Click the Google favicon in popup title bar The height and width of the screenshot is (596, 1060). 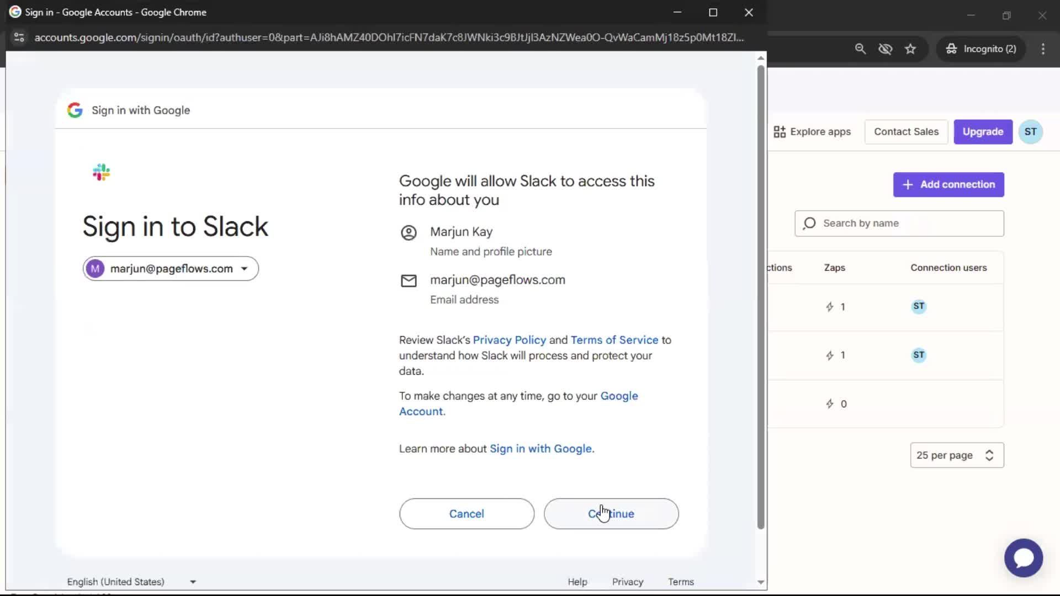point(15,12)
